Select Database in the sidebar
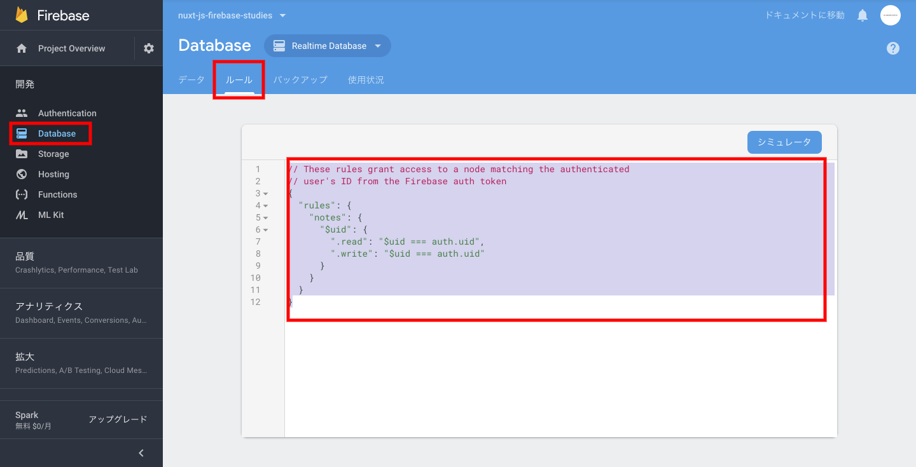This screenshot has height=467, width=916. tap(57, 133)
